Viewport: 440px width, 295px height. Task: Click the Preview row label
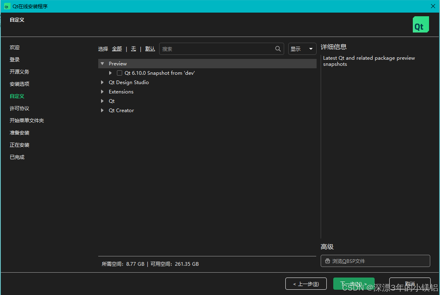coord(118,64)
